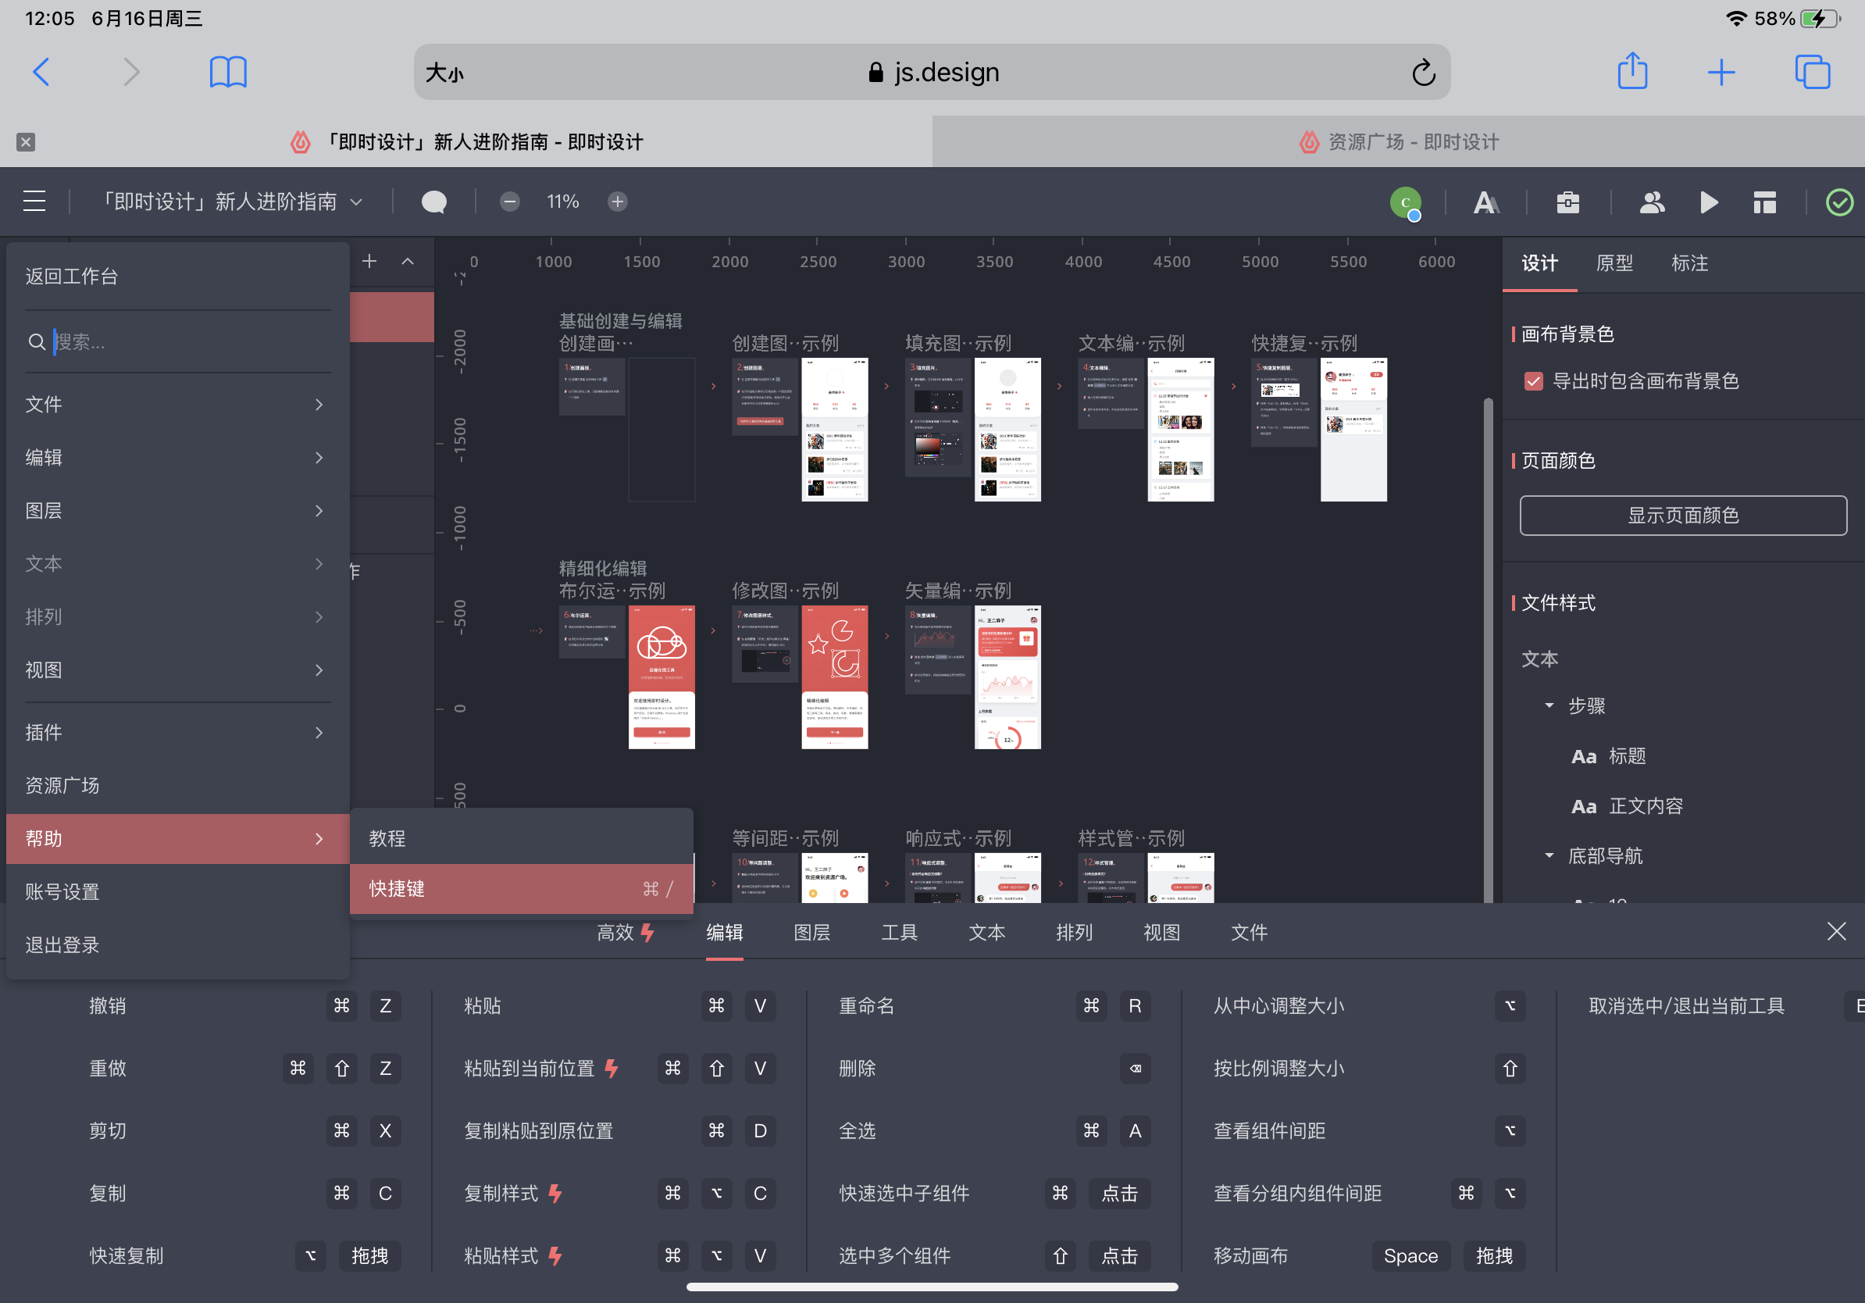Expand the 插件 submenu

(x=177, y=733)
